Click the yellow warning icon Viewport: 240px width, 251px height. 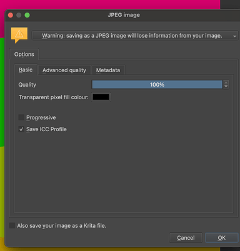tap(19, 35)
